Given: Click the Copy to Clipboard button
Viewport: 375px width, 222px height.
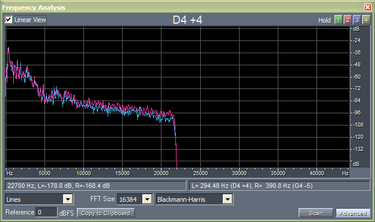Looking at the screenshot, I should (x=106, y=213).
